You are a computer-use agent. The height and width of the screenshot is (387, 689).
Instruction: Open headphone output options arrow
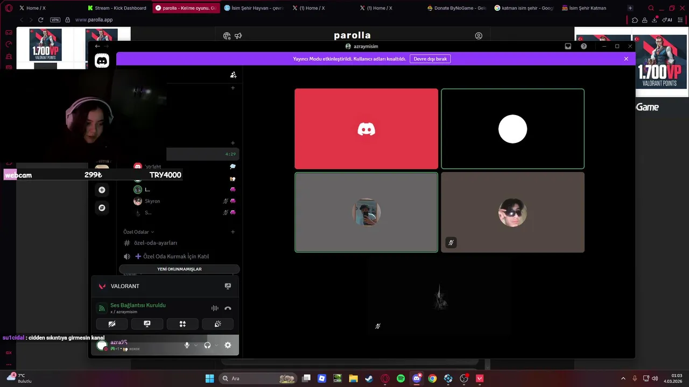(x=216, y=345)
